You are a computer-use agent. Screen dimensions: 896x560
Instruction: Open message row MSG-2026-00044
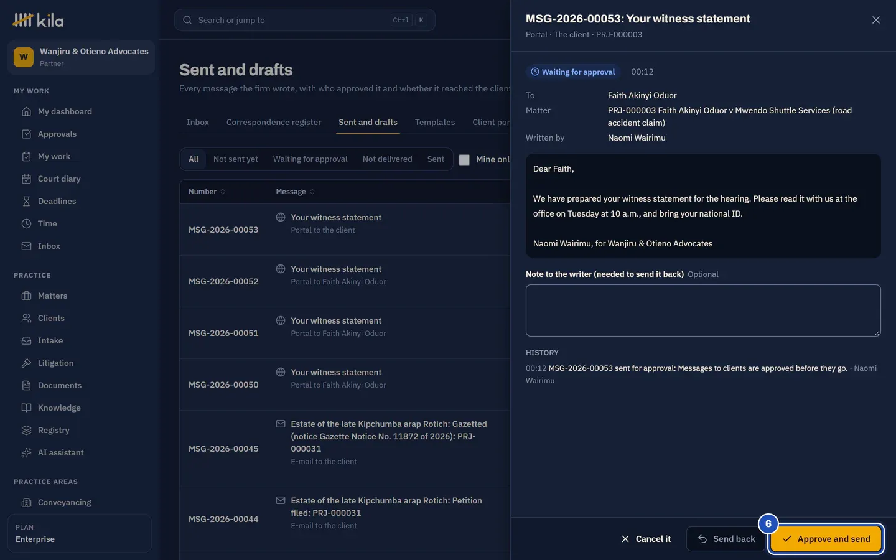(x=345, y=519)
